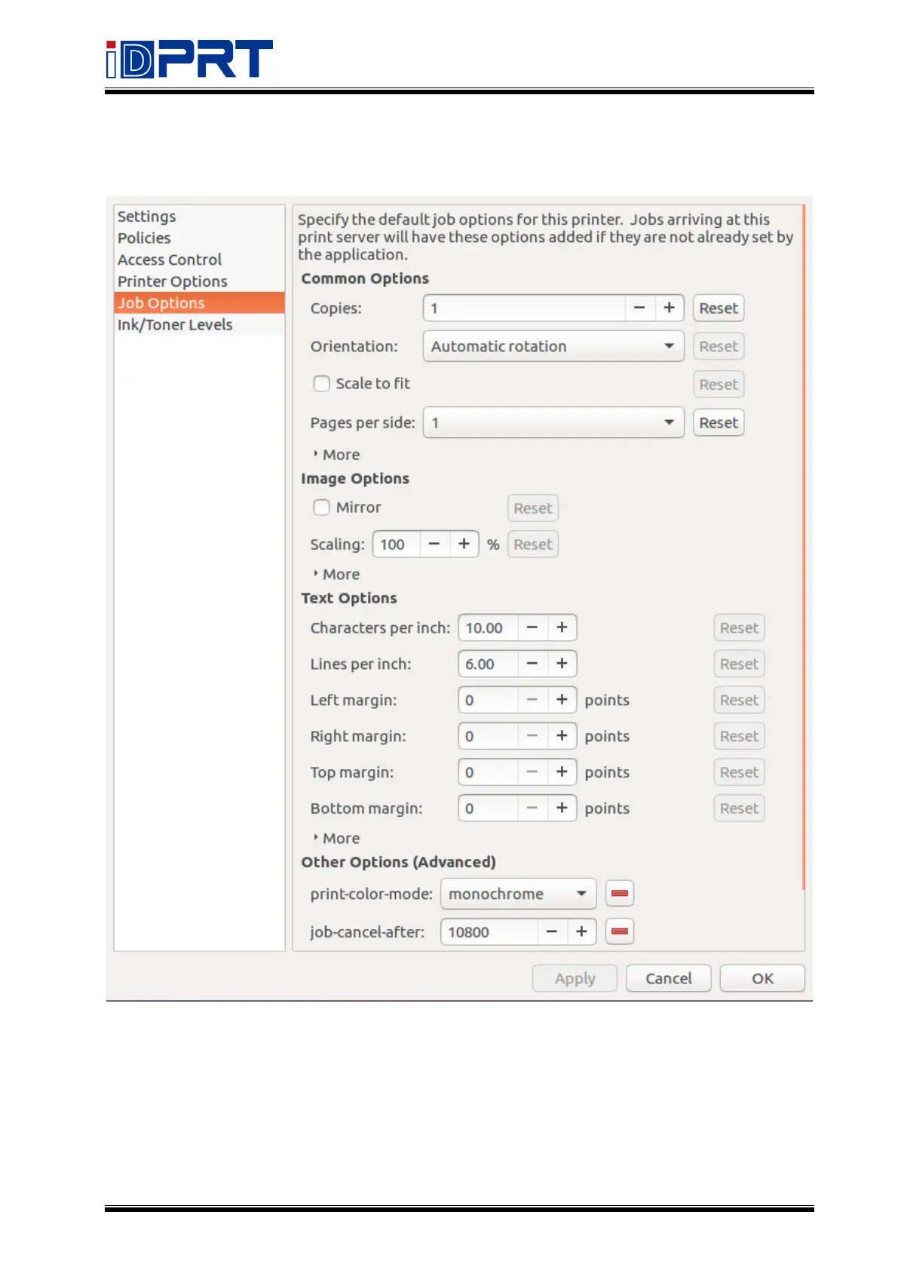The image size is (898, 1270).
Task: Increase Characters per inch value
Action: tap(562, 627)
